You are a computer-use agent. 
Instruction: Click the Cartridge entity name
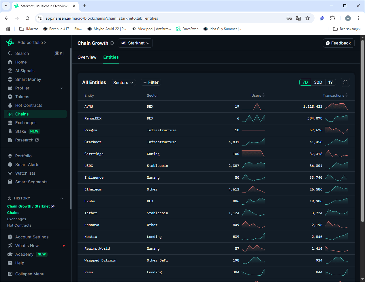pyautogui.click(x=94, y=154)
